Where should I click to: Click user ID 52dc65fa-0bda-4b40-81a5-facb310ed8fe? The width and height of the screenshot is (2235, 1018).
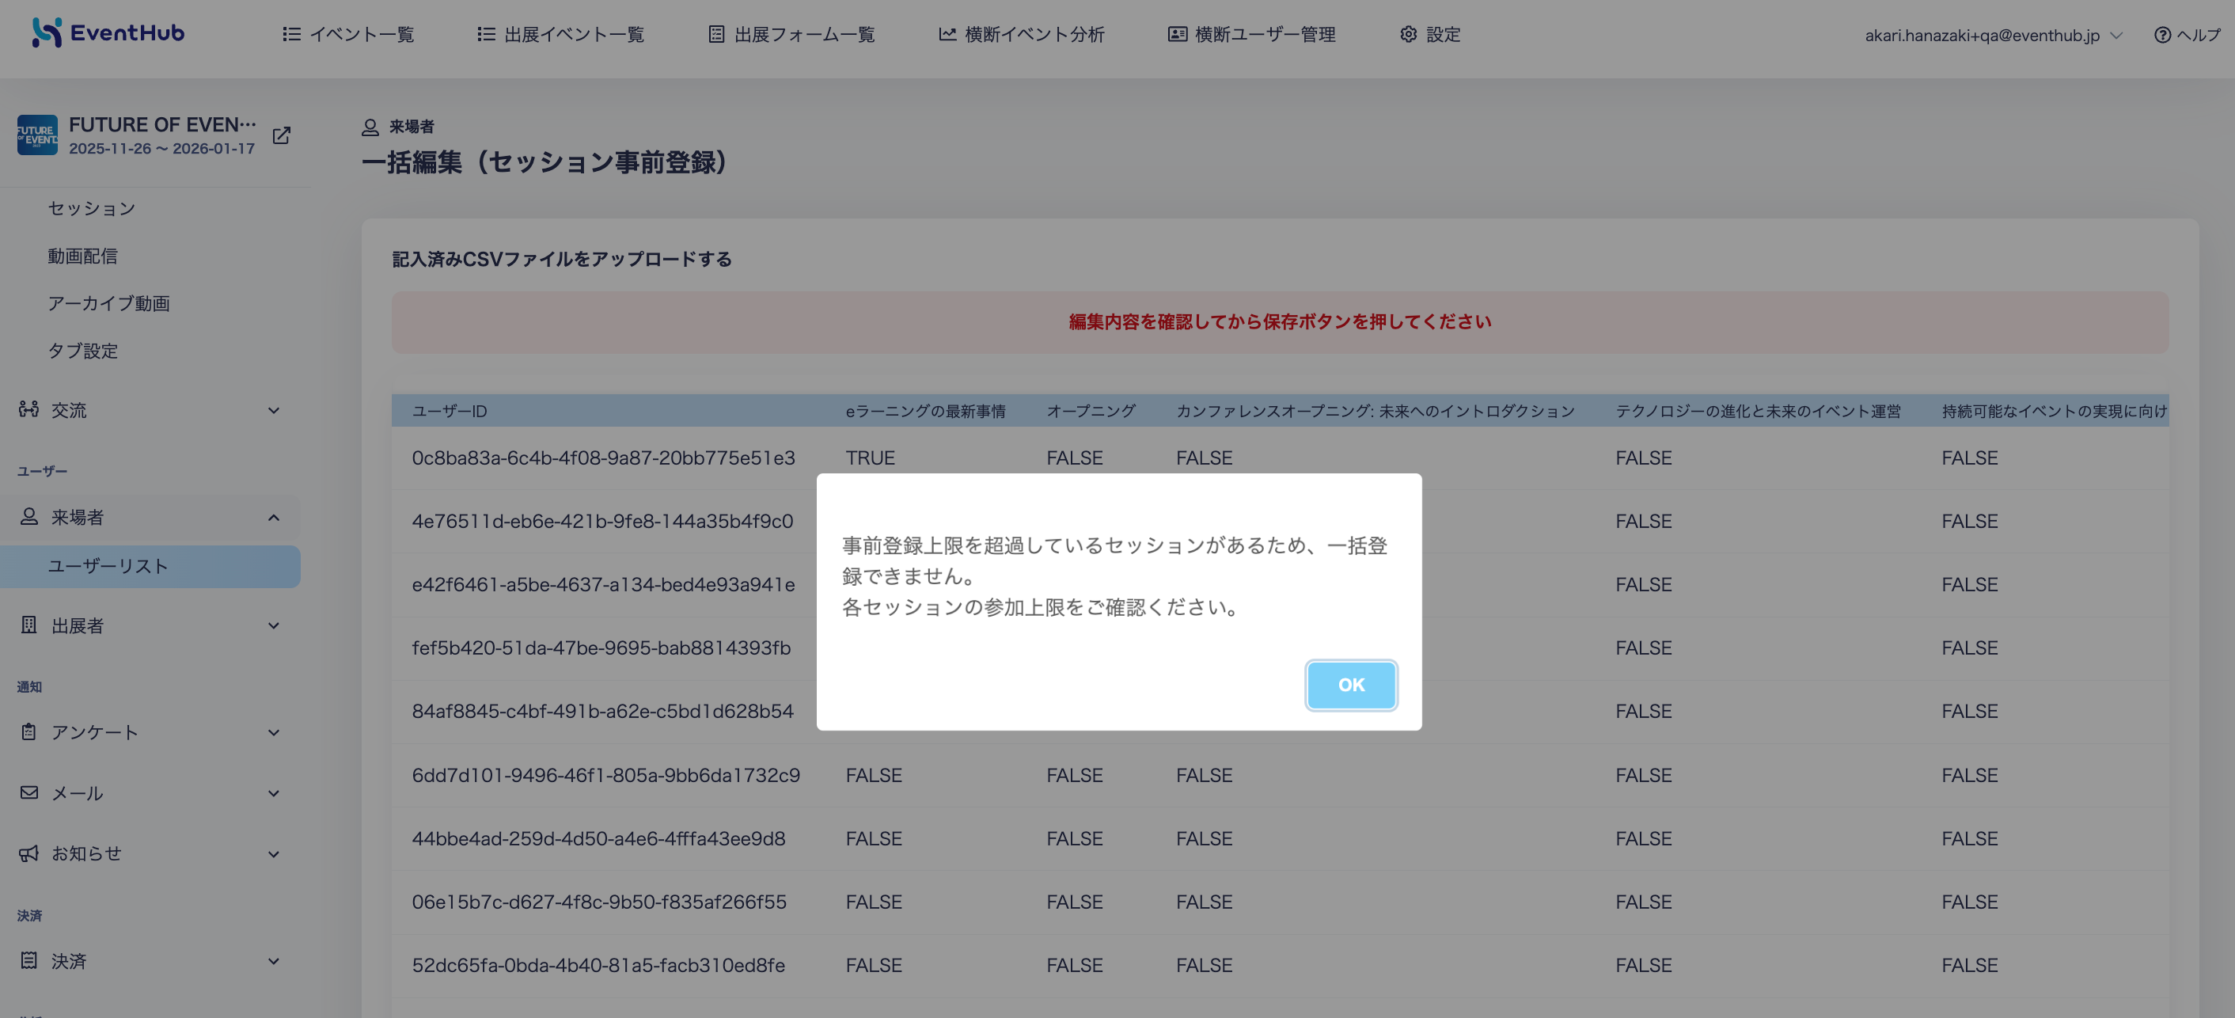(598, 965)
